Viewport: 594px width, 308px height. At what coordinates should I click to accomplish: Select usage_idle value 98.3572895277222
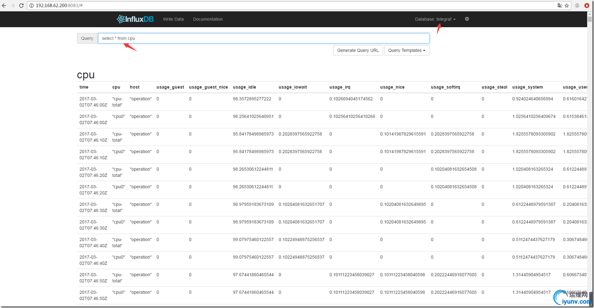252,99
